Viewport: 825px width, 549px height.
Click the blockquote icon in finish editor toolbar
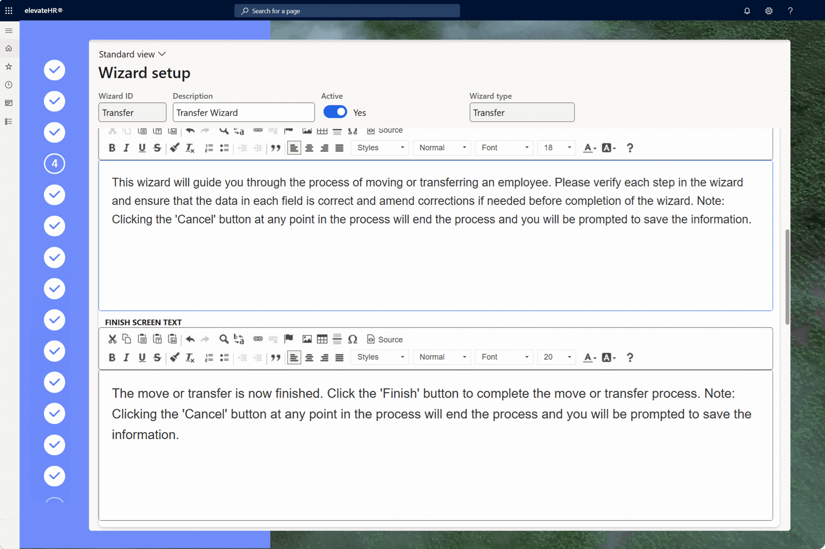(275, 357)
